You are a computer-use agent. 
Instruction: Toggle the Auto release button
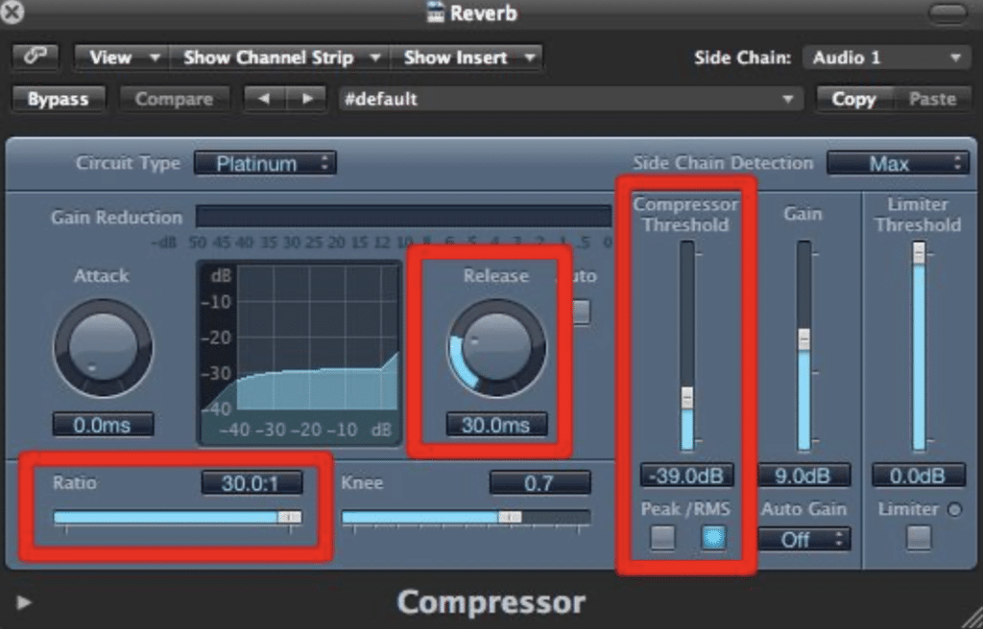(x=581, y=312)
